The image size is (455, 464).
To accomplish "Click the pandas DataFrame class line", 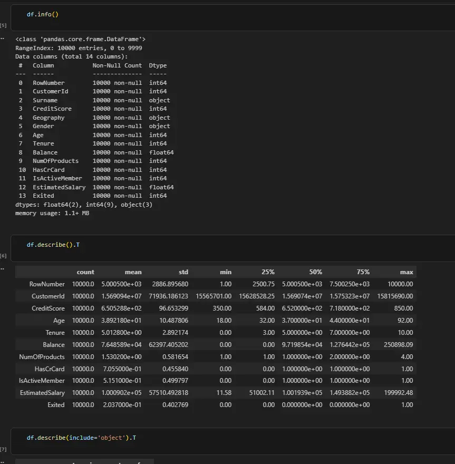I will [x=81, y=39].
